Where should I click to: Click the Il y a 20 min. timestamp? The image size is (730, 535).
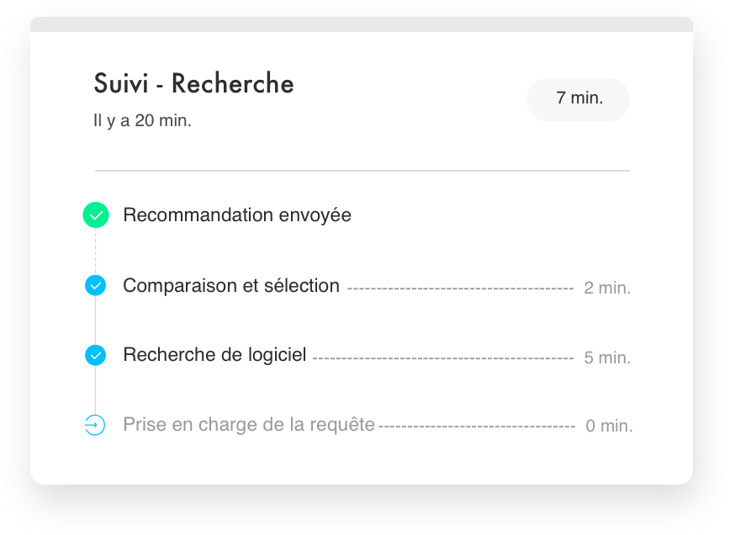[x=142, y=120]
